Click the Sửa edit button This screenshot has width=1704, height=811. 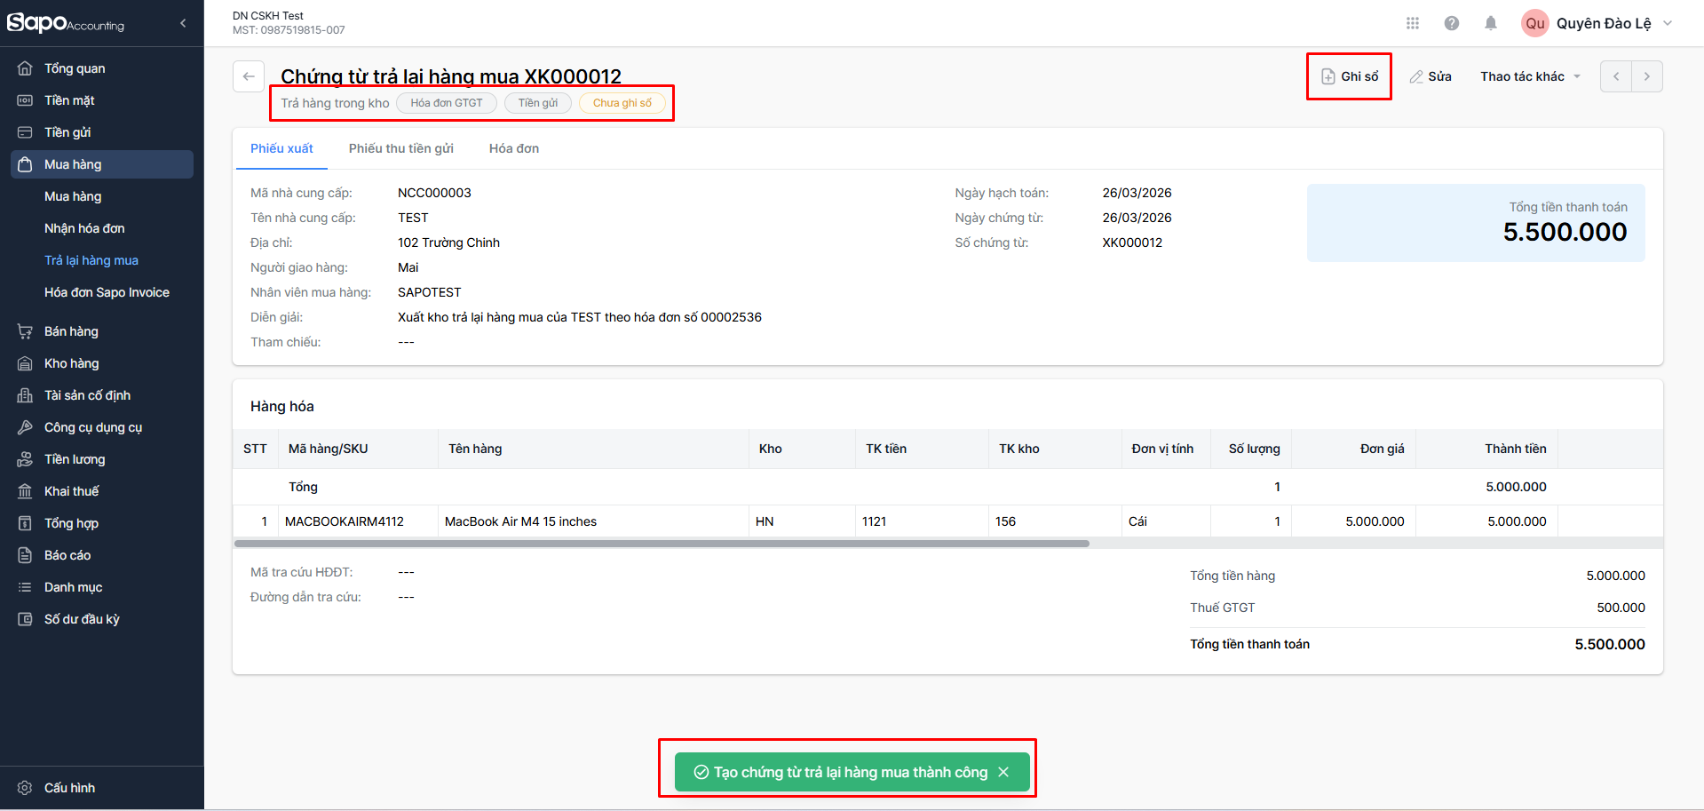(1431, 76)
